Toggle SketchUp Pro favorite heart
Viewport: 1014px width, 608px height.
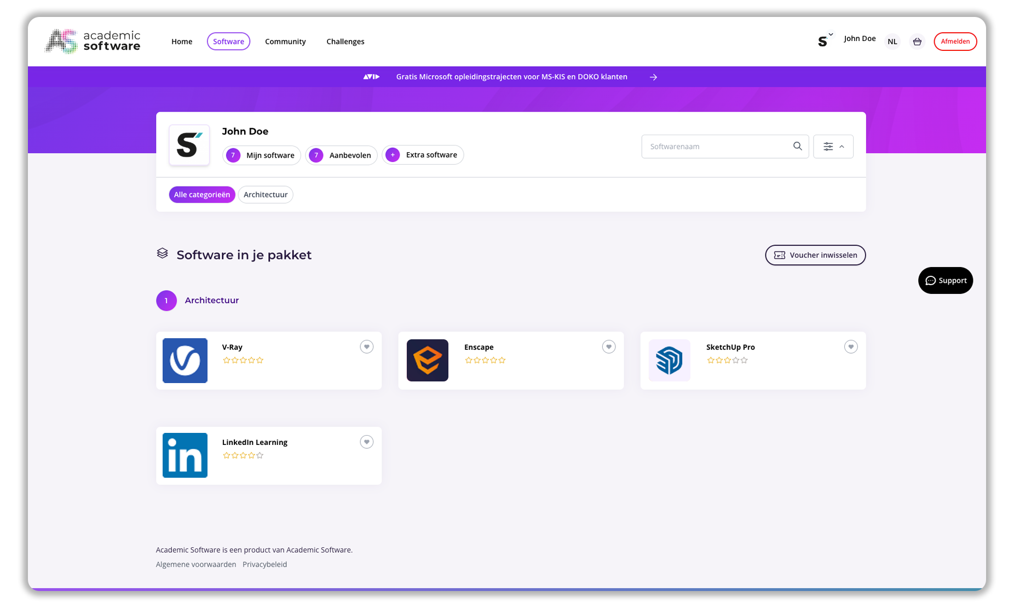tap(850, 347)
